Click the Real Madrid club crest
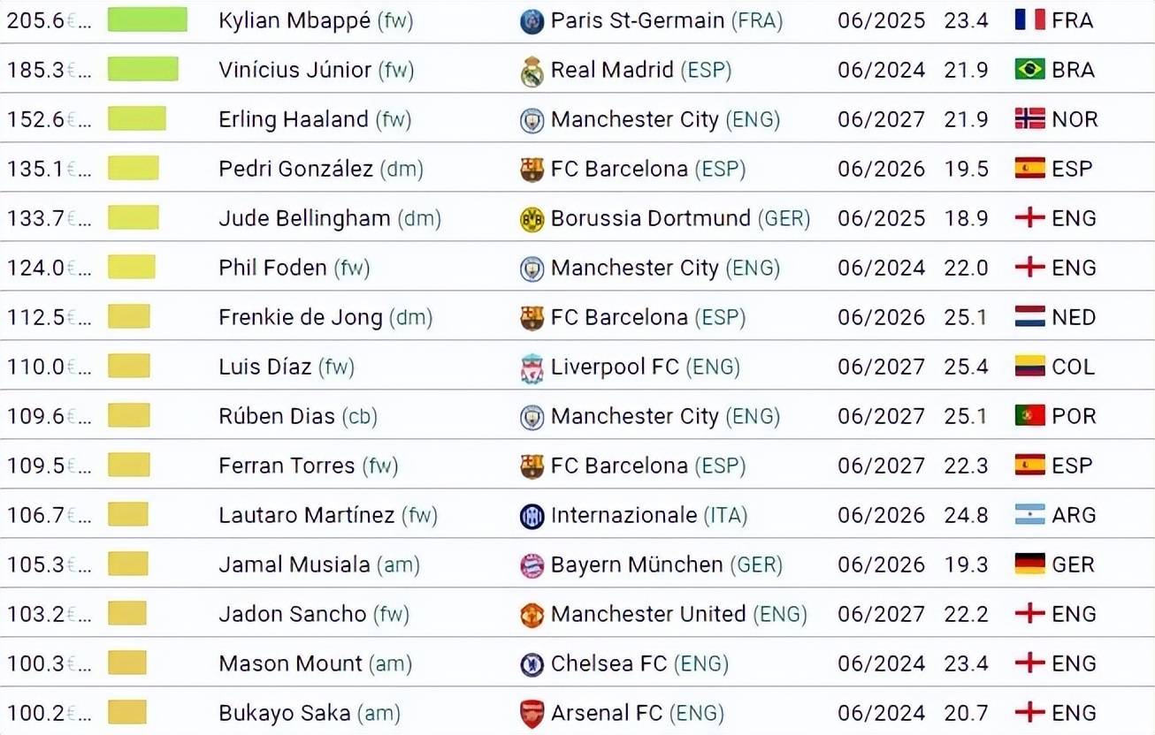The height and width of the screenshot is (735, 1155). (x=532, y=71)
